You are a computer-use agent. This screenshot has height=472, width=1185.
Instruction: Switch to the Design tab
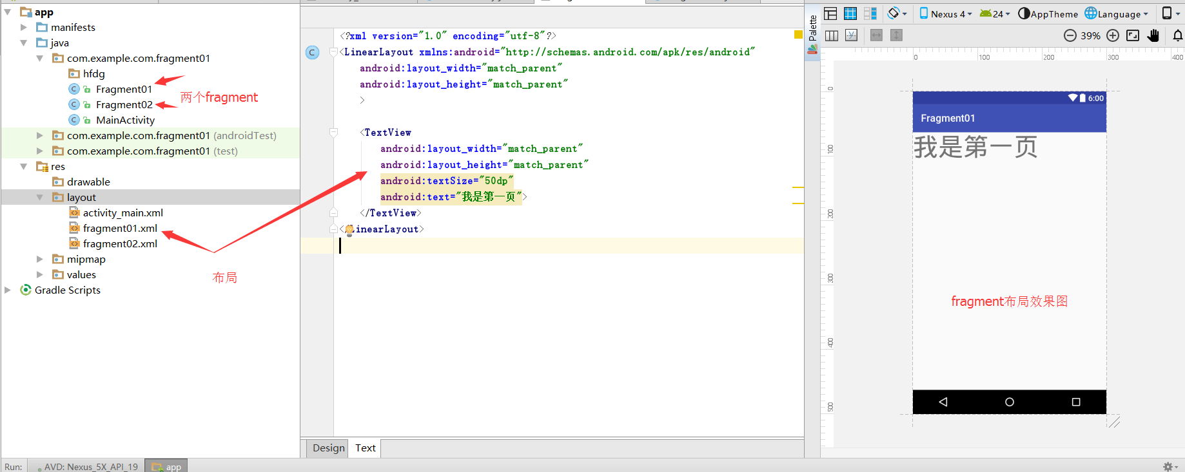[x=329, y=448]
